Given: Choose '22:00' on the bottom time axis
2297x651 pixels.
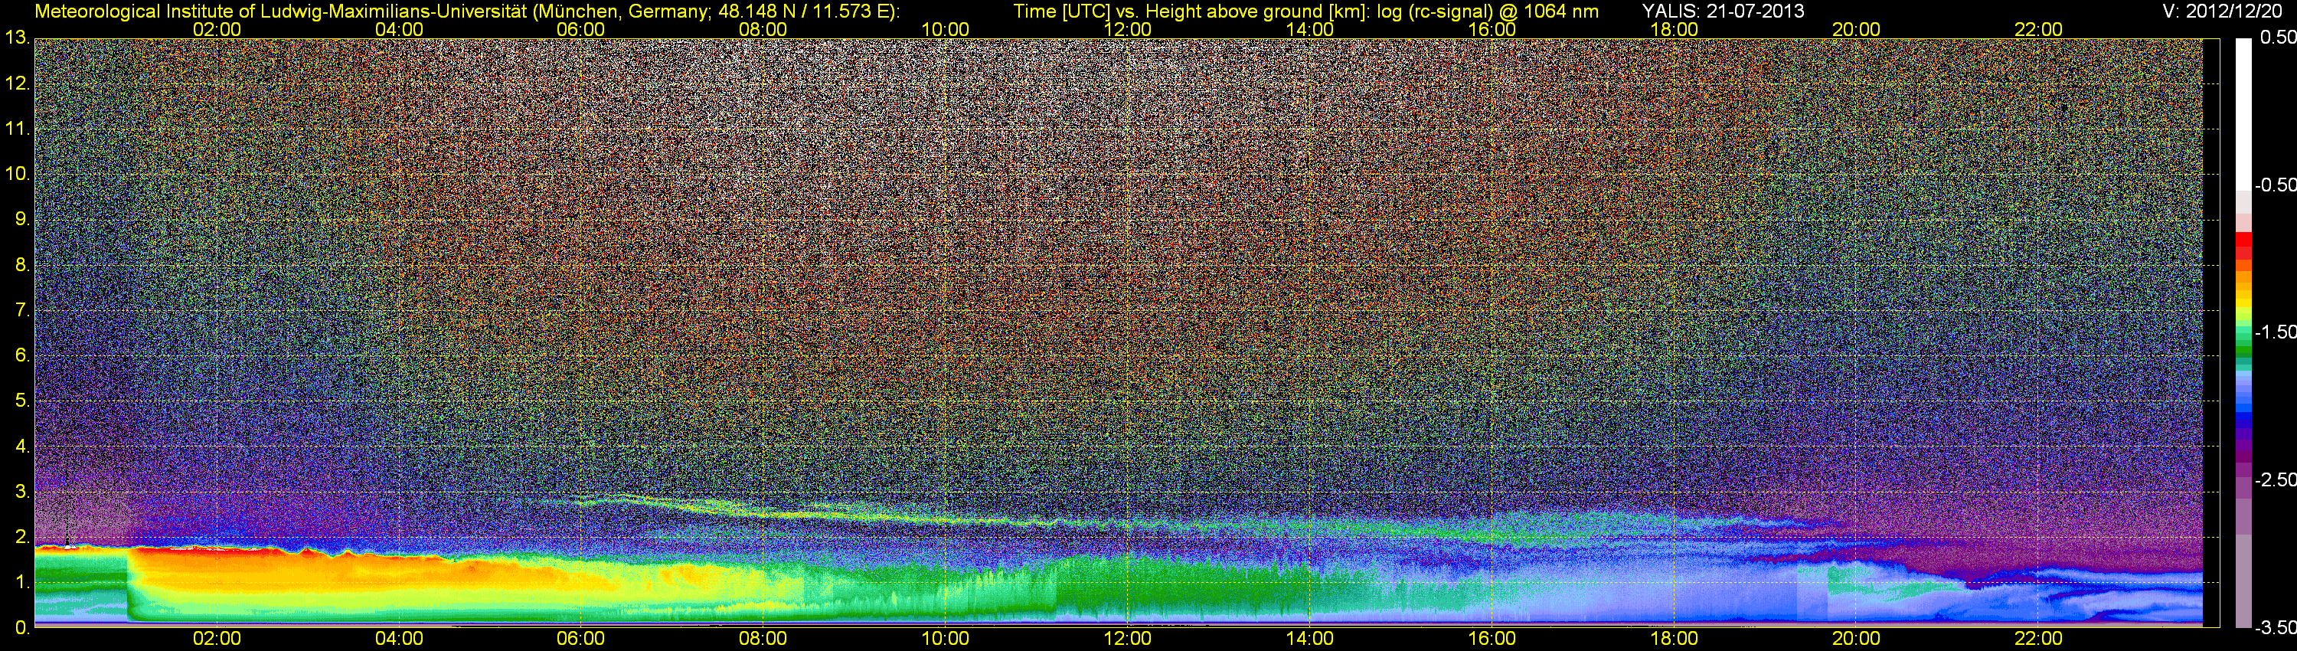Looking at the screenshot, I should click(2038, 640).
